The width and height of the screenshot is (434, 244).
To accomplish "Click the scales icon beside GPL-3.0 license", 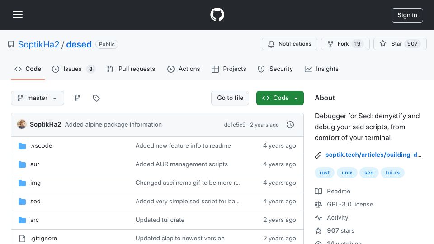I will pyautogui.click(x=318, y=204).
